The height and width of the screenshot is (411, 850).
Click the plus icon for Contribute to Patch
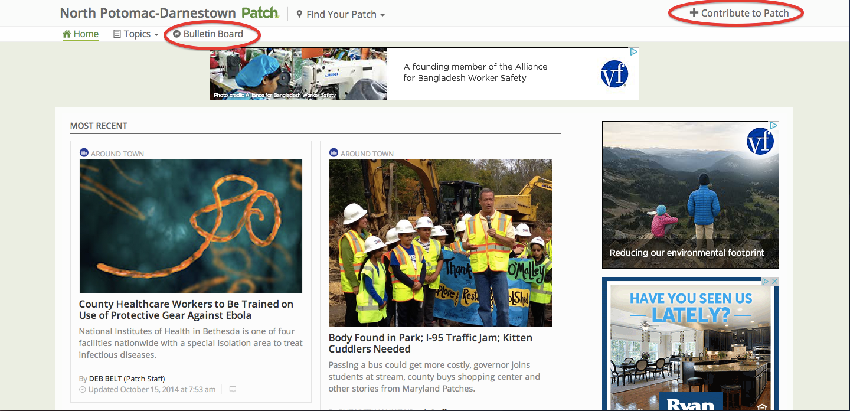pyautogui.click(x=694, y=13)
